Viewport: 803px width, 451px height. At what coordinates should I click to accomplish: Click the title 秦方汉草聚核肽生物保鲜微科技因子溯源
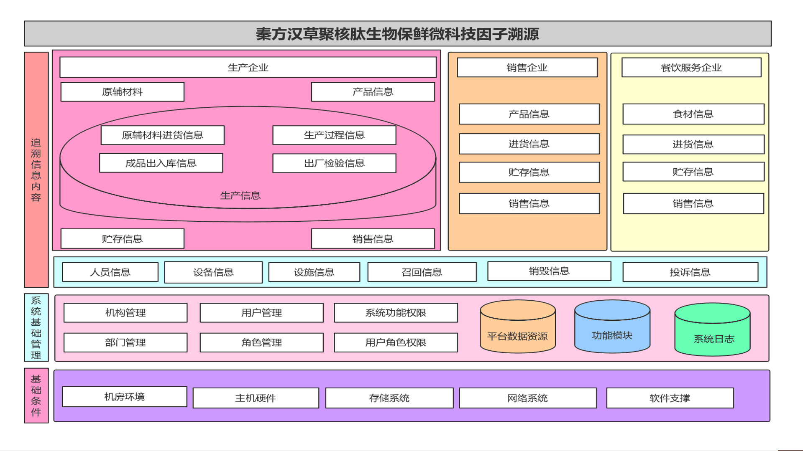(x=397, y=34)
